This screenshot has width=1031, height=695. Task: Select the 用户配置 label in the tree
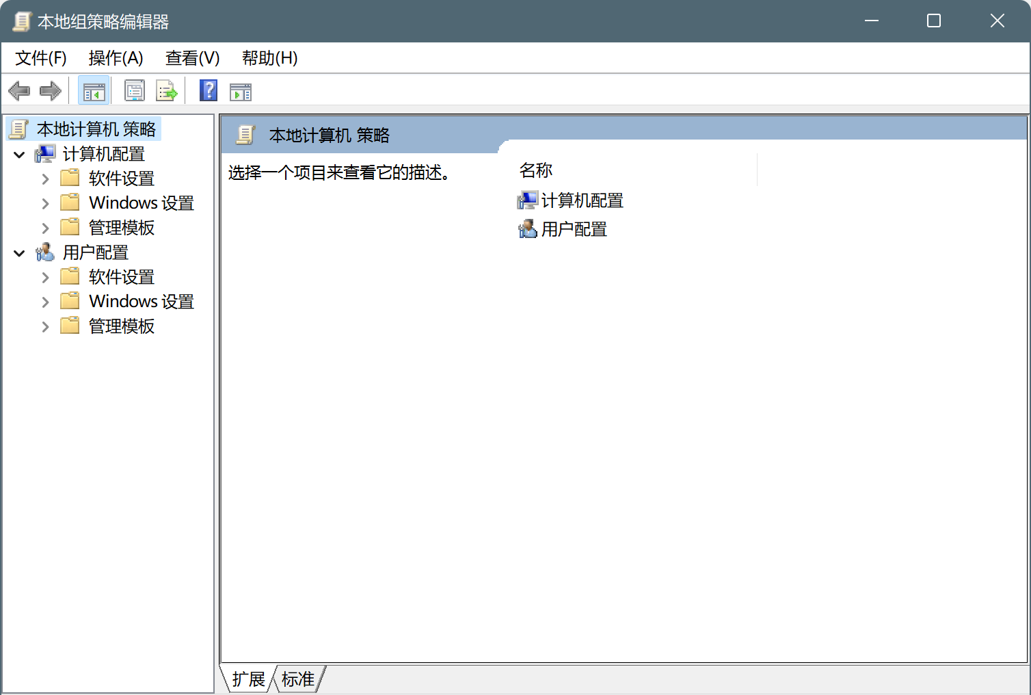point(96,252)
